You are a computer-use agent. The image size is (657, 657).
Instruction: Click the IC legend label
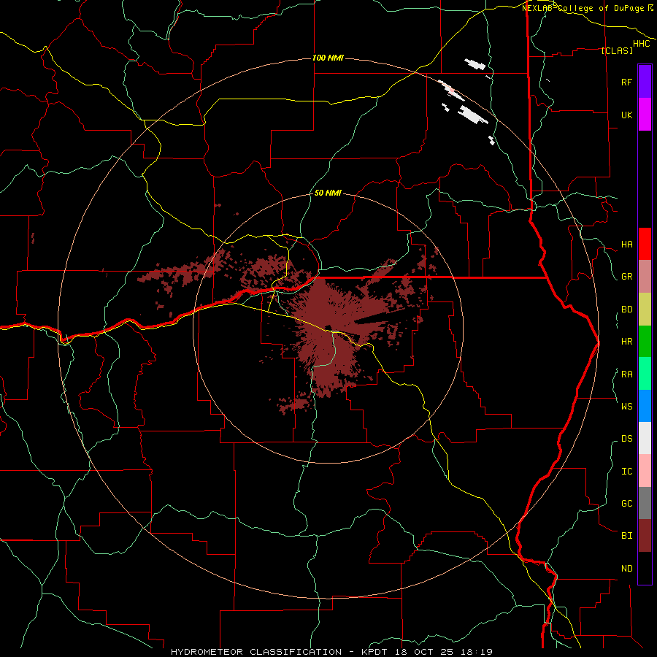[x=626, y=472]
